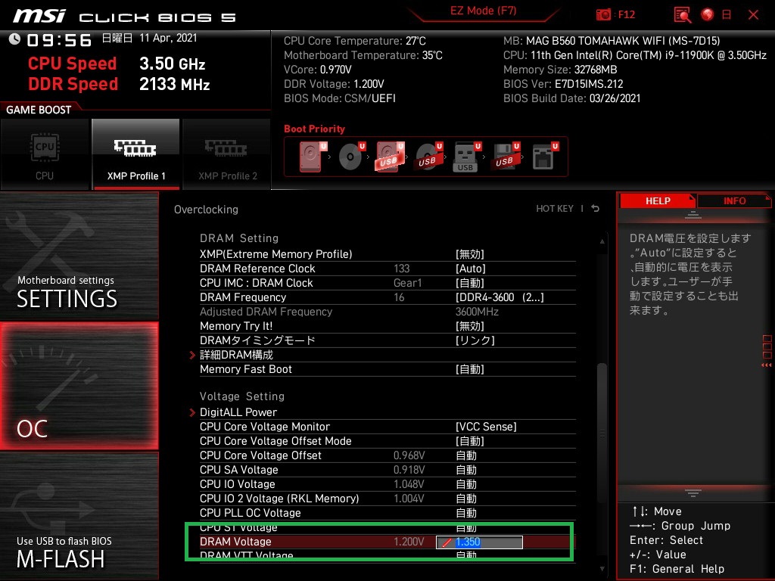Select the CPU SA Voltage row

[387, 469]
